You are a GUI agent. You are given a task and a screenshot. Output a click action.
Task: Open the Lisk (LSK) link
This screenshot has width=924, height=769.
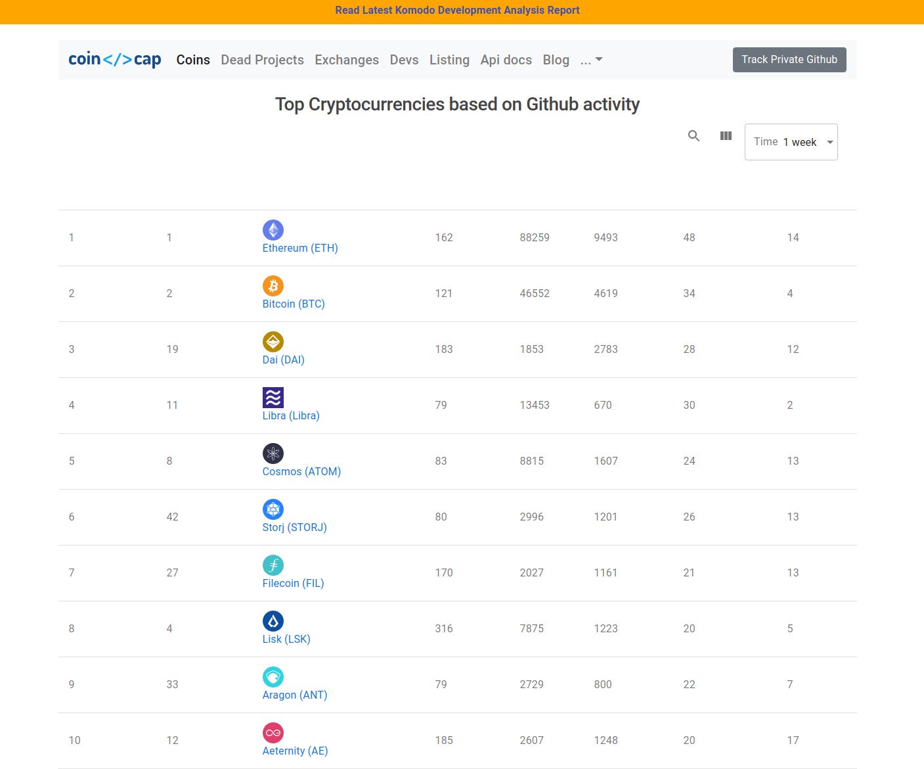coord(286,640)
